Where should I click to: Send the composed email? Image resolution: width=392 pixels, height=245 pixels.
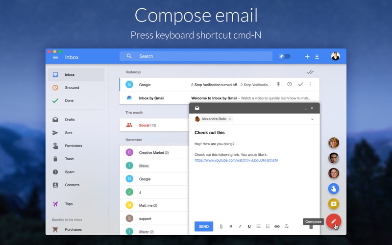pyautogui.click(x=204, y=226)
